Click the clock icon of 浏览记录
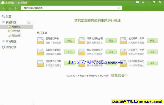This screenshot has width=164, height=105. [3, 47]
